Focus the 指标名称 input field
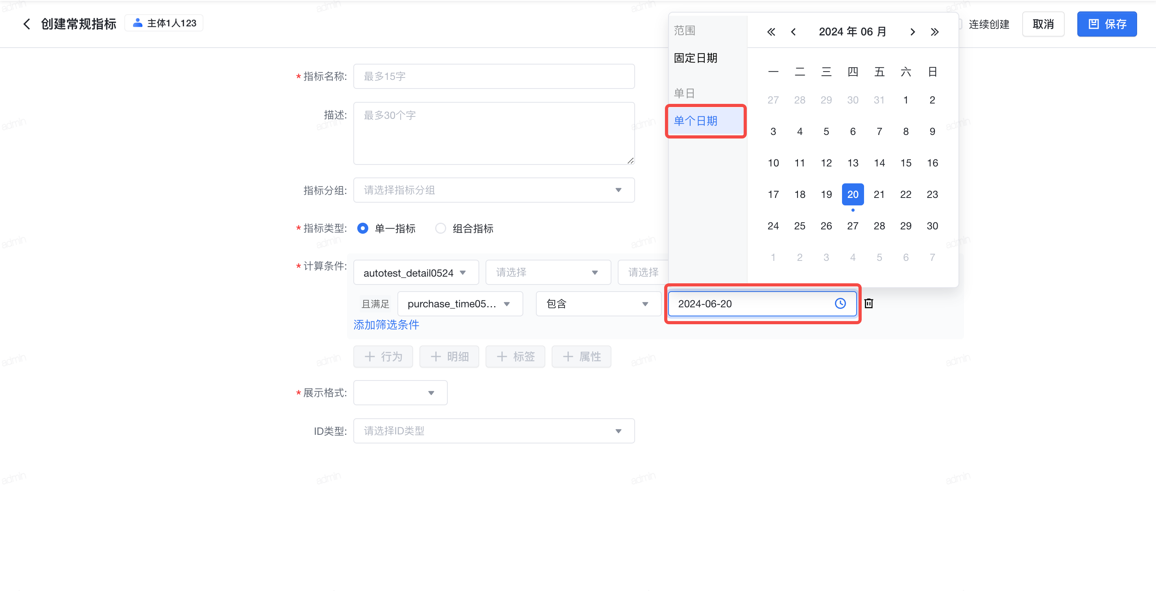This screenshot has height=591, width=1156. pyautogui.click(x=494, y=76)
